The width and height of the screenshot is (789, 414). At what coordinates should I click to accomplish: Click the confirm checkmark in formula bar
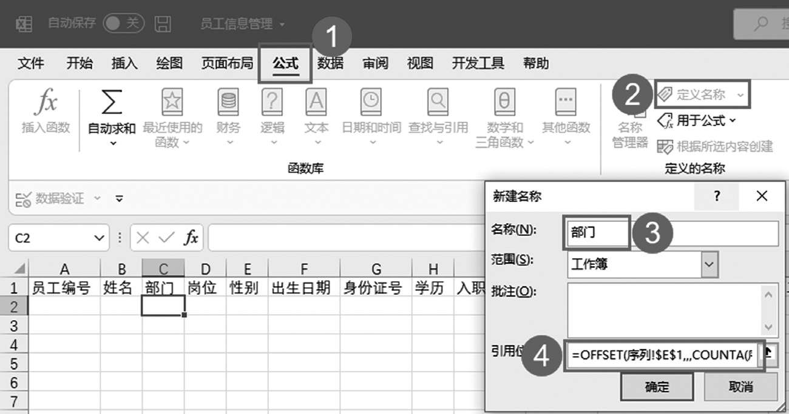166,238
